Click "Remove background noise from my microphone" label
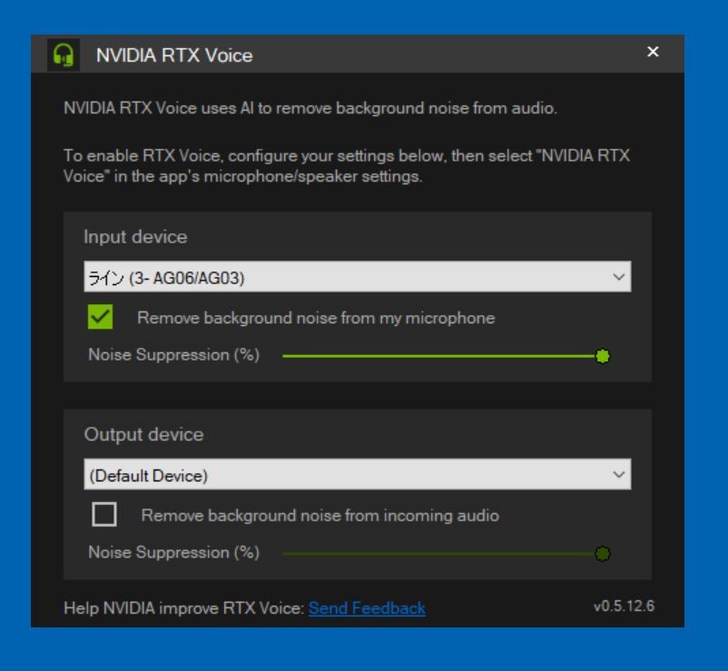Image resolution: width=728 pixels, height=671 pixels. 315,318
